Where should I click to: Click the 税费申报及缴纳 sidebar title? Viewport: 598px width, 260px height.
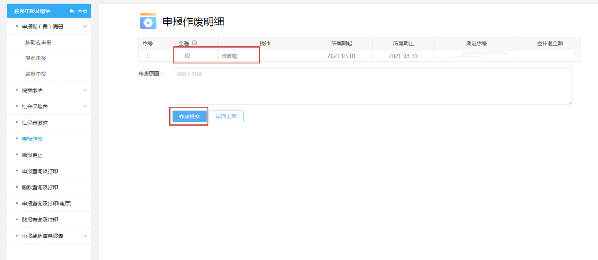(x=33, y=11)
